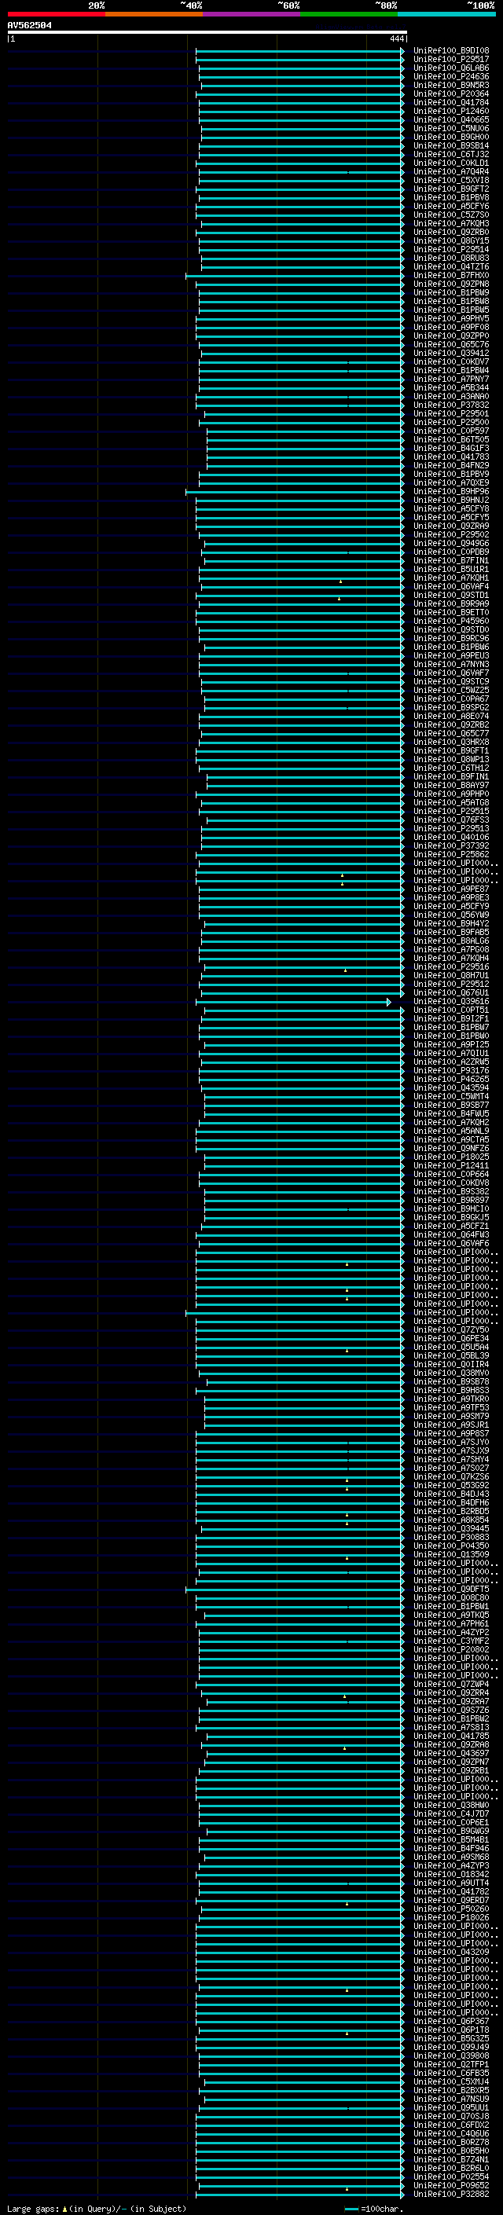Select the UniRef100_C5XV18 entry
503x2215 pixels.
pos(450,181)
